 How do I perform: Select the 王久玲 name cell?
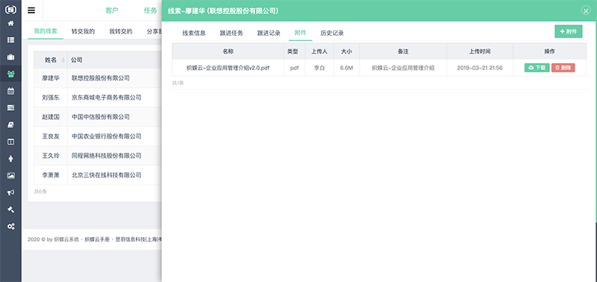click(x=51, y=156)
